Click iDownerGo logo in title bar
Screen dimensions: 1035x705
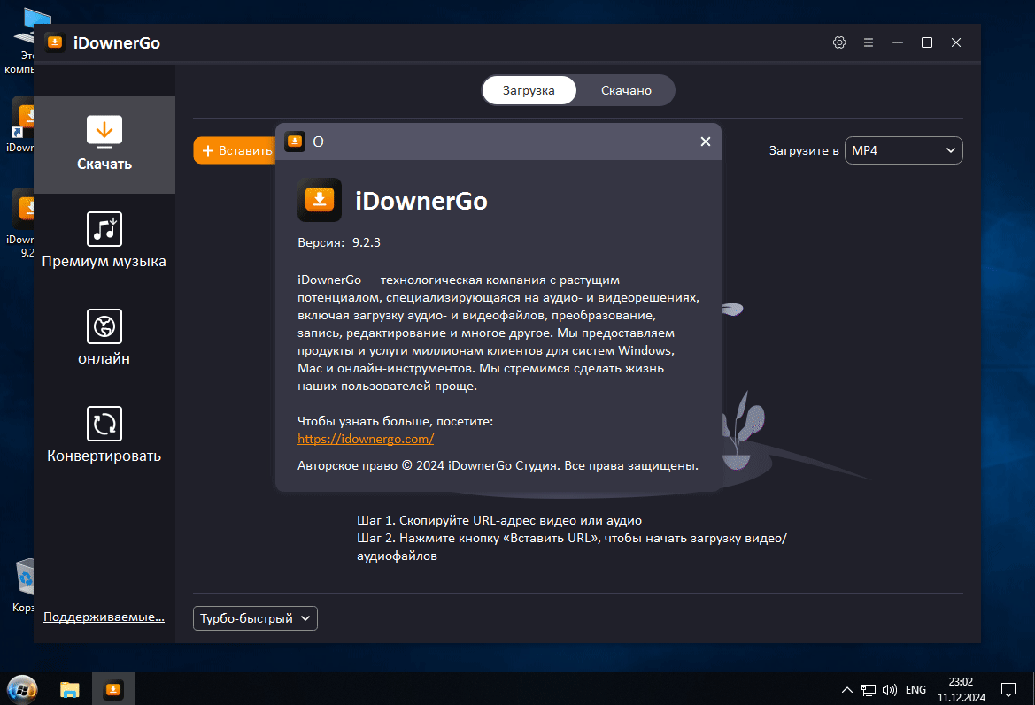[x=55, y=42]
